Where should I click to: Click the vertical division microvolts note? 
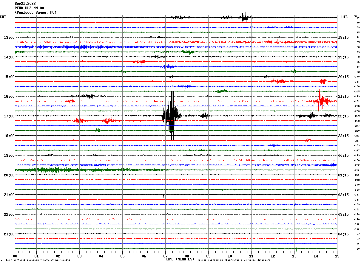tap(38, 260)
